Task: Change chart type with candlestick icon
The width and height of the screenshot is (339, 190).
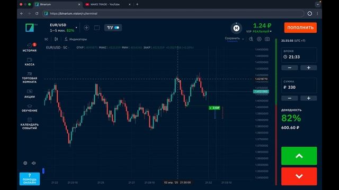Action: (x=56, y=39)
